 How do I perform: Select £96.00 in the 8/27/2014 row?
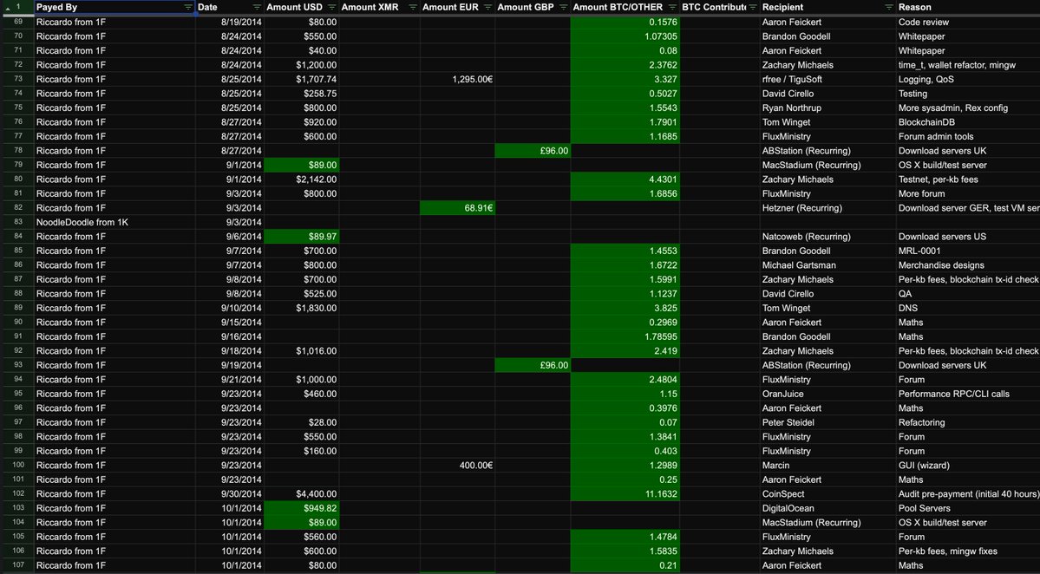click(533, 151)
